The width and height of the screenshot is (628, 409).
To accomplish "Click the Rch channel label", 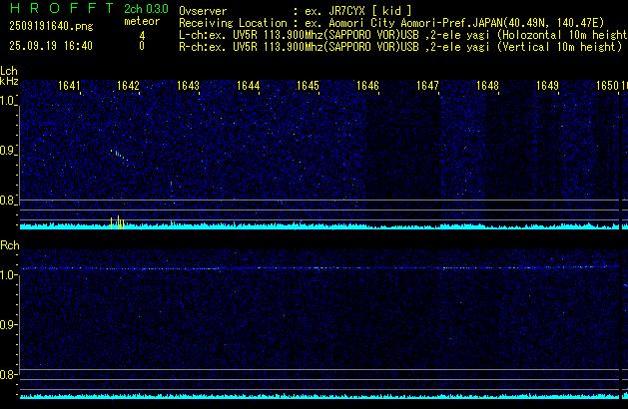I will (9, 244).
